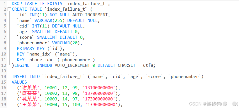Click VARCHAR(20) on the phonenumber line
Image resolution: width=239 pixels, height=108 pixels.
click(x=66, y=43)
